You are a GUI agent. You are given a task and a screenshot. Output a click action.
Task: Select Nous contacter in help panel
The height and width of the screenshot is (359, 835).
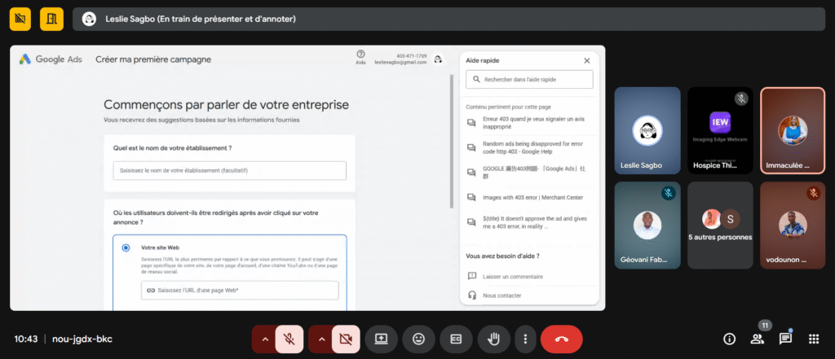coord(502,295)
